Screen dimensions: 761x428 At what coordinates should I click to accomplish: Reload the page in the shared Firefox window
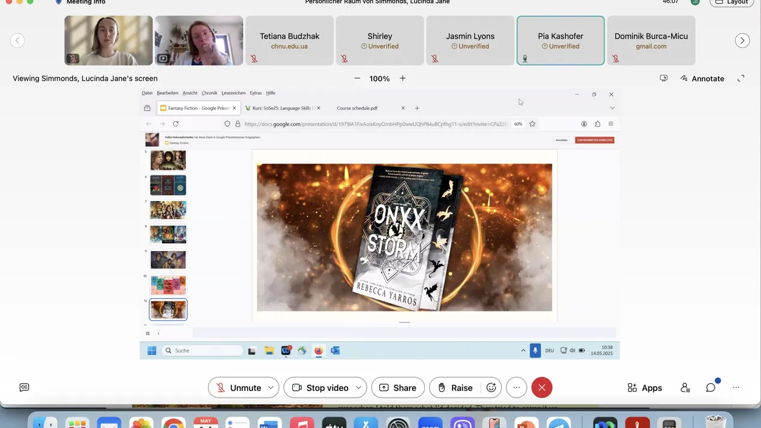(x=176, y=124)
